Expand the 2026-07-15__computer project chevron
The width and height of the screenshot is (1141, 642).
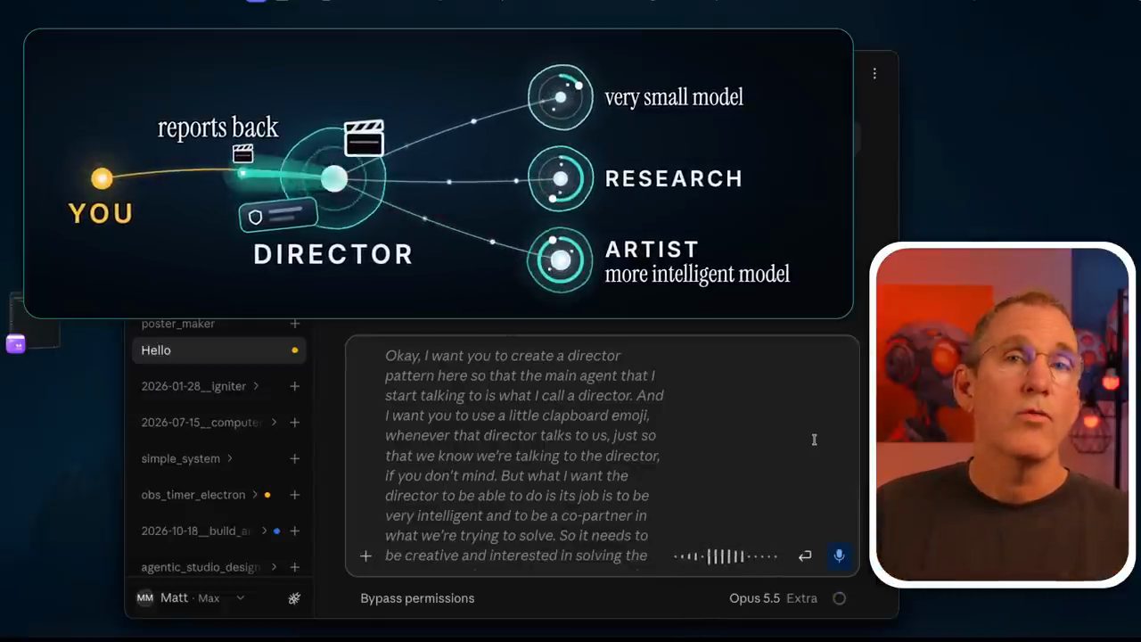tap(274, 423)
